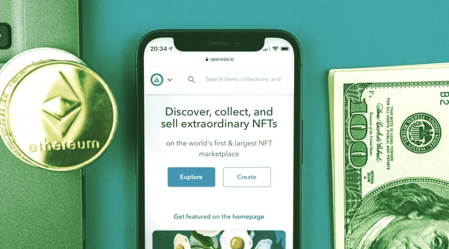This screenshot has width=449, height=249.
Task: Click the padlock icon in address bar
Action: (x=207, y=59)
